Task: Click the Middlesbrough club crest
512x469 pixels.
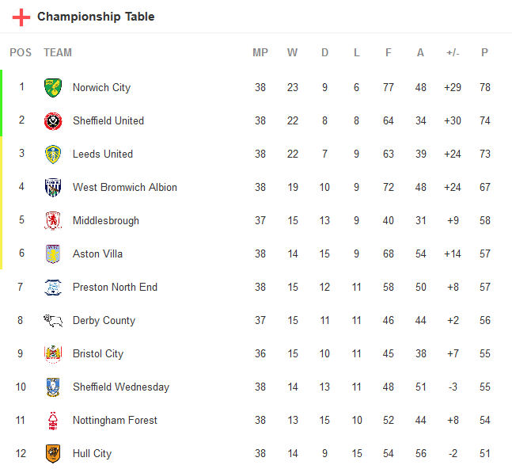Action: (53, 221)
